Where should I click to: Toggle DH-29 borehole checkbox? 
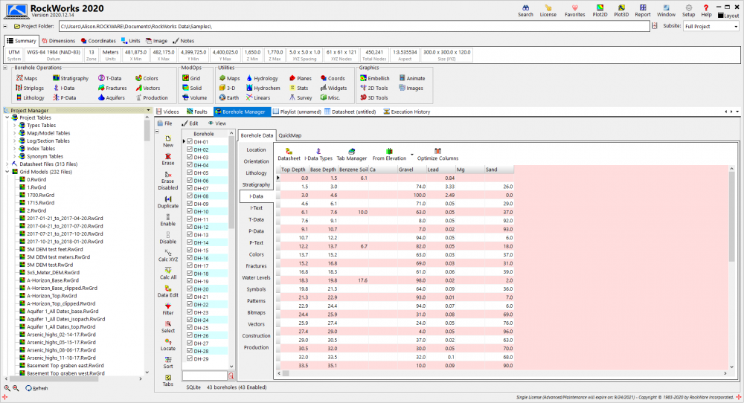click(x=190, y=358)
